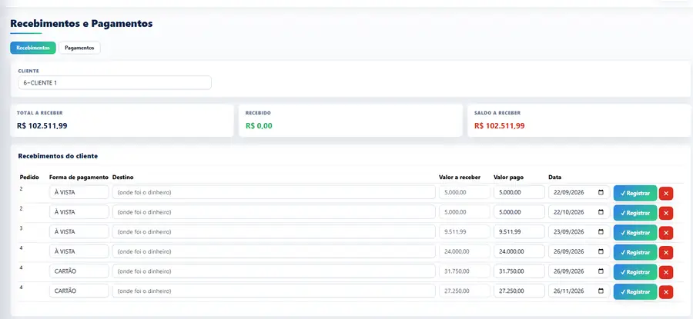Viewport: 693px width, 319px height.
Task: Click the red Saldo a Receber amount
Action: click(x=500, y=126)
